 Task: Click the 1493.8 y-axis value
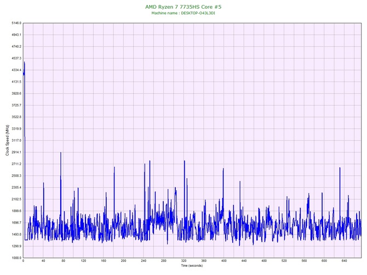click(16, 235)
